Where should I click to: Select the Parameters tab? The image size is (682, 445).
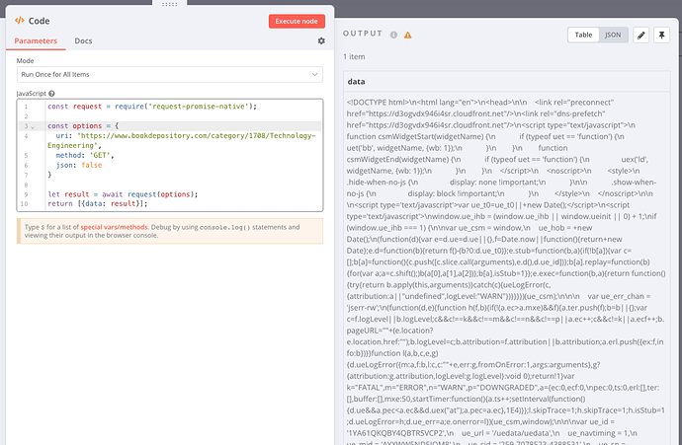[35, 41]
